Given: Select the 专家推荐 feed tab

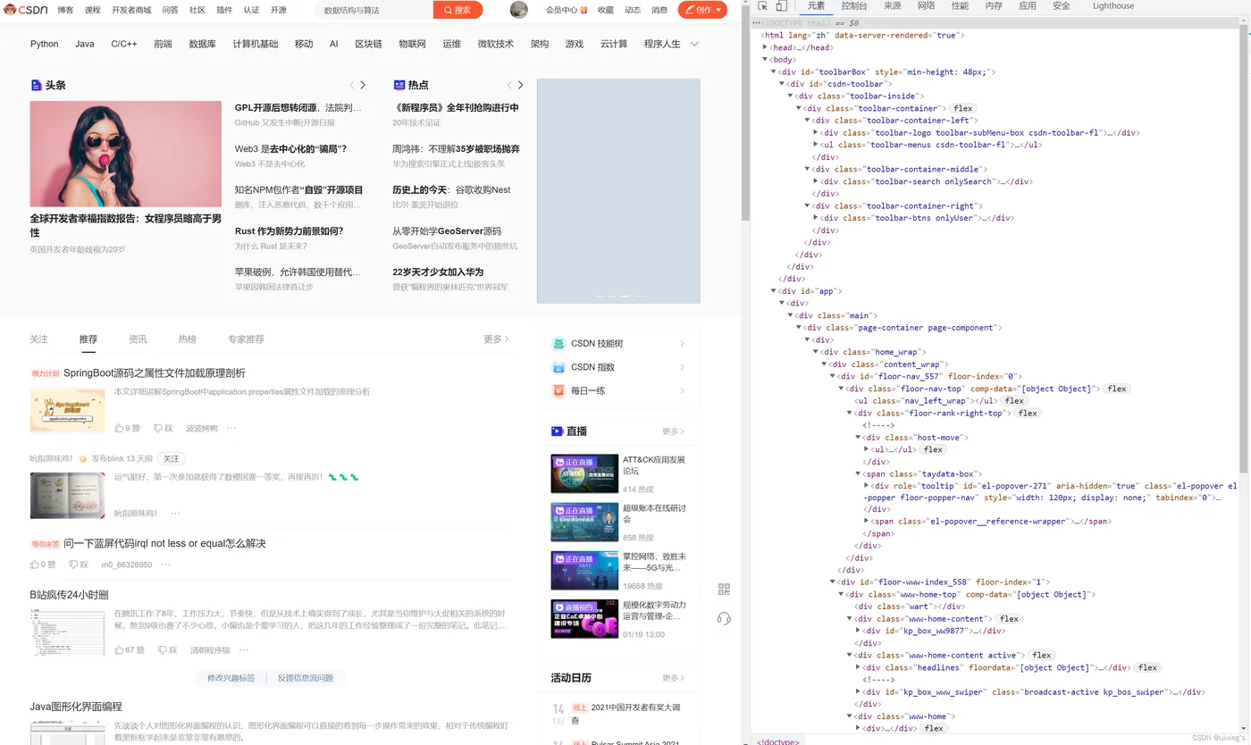Looking at the screenshot, I should (246, 339).
